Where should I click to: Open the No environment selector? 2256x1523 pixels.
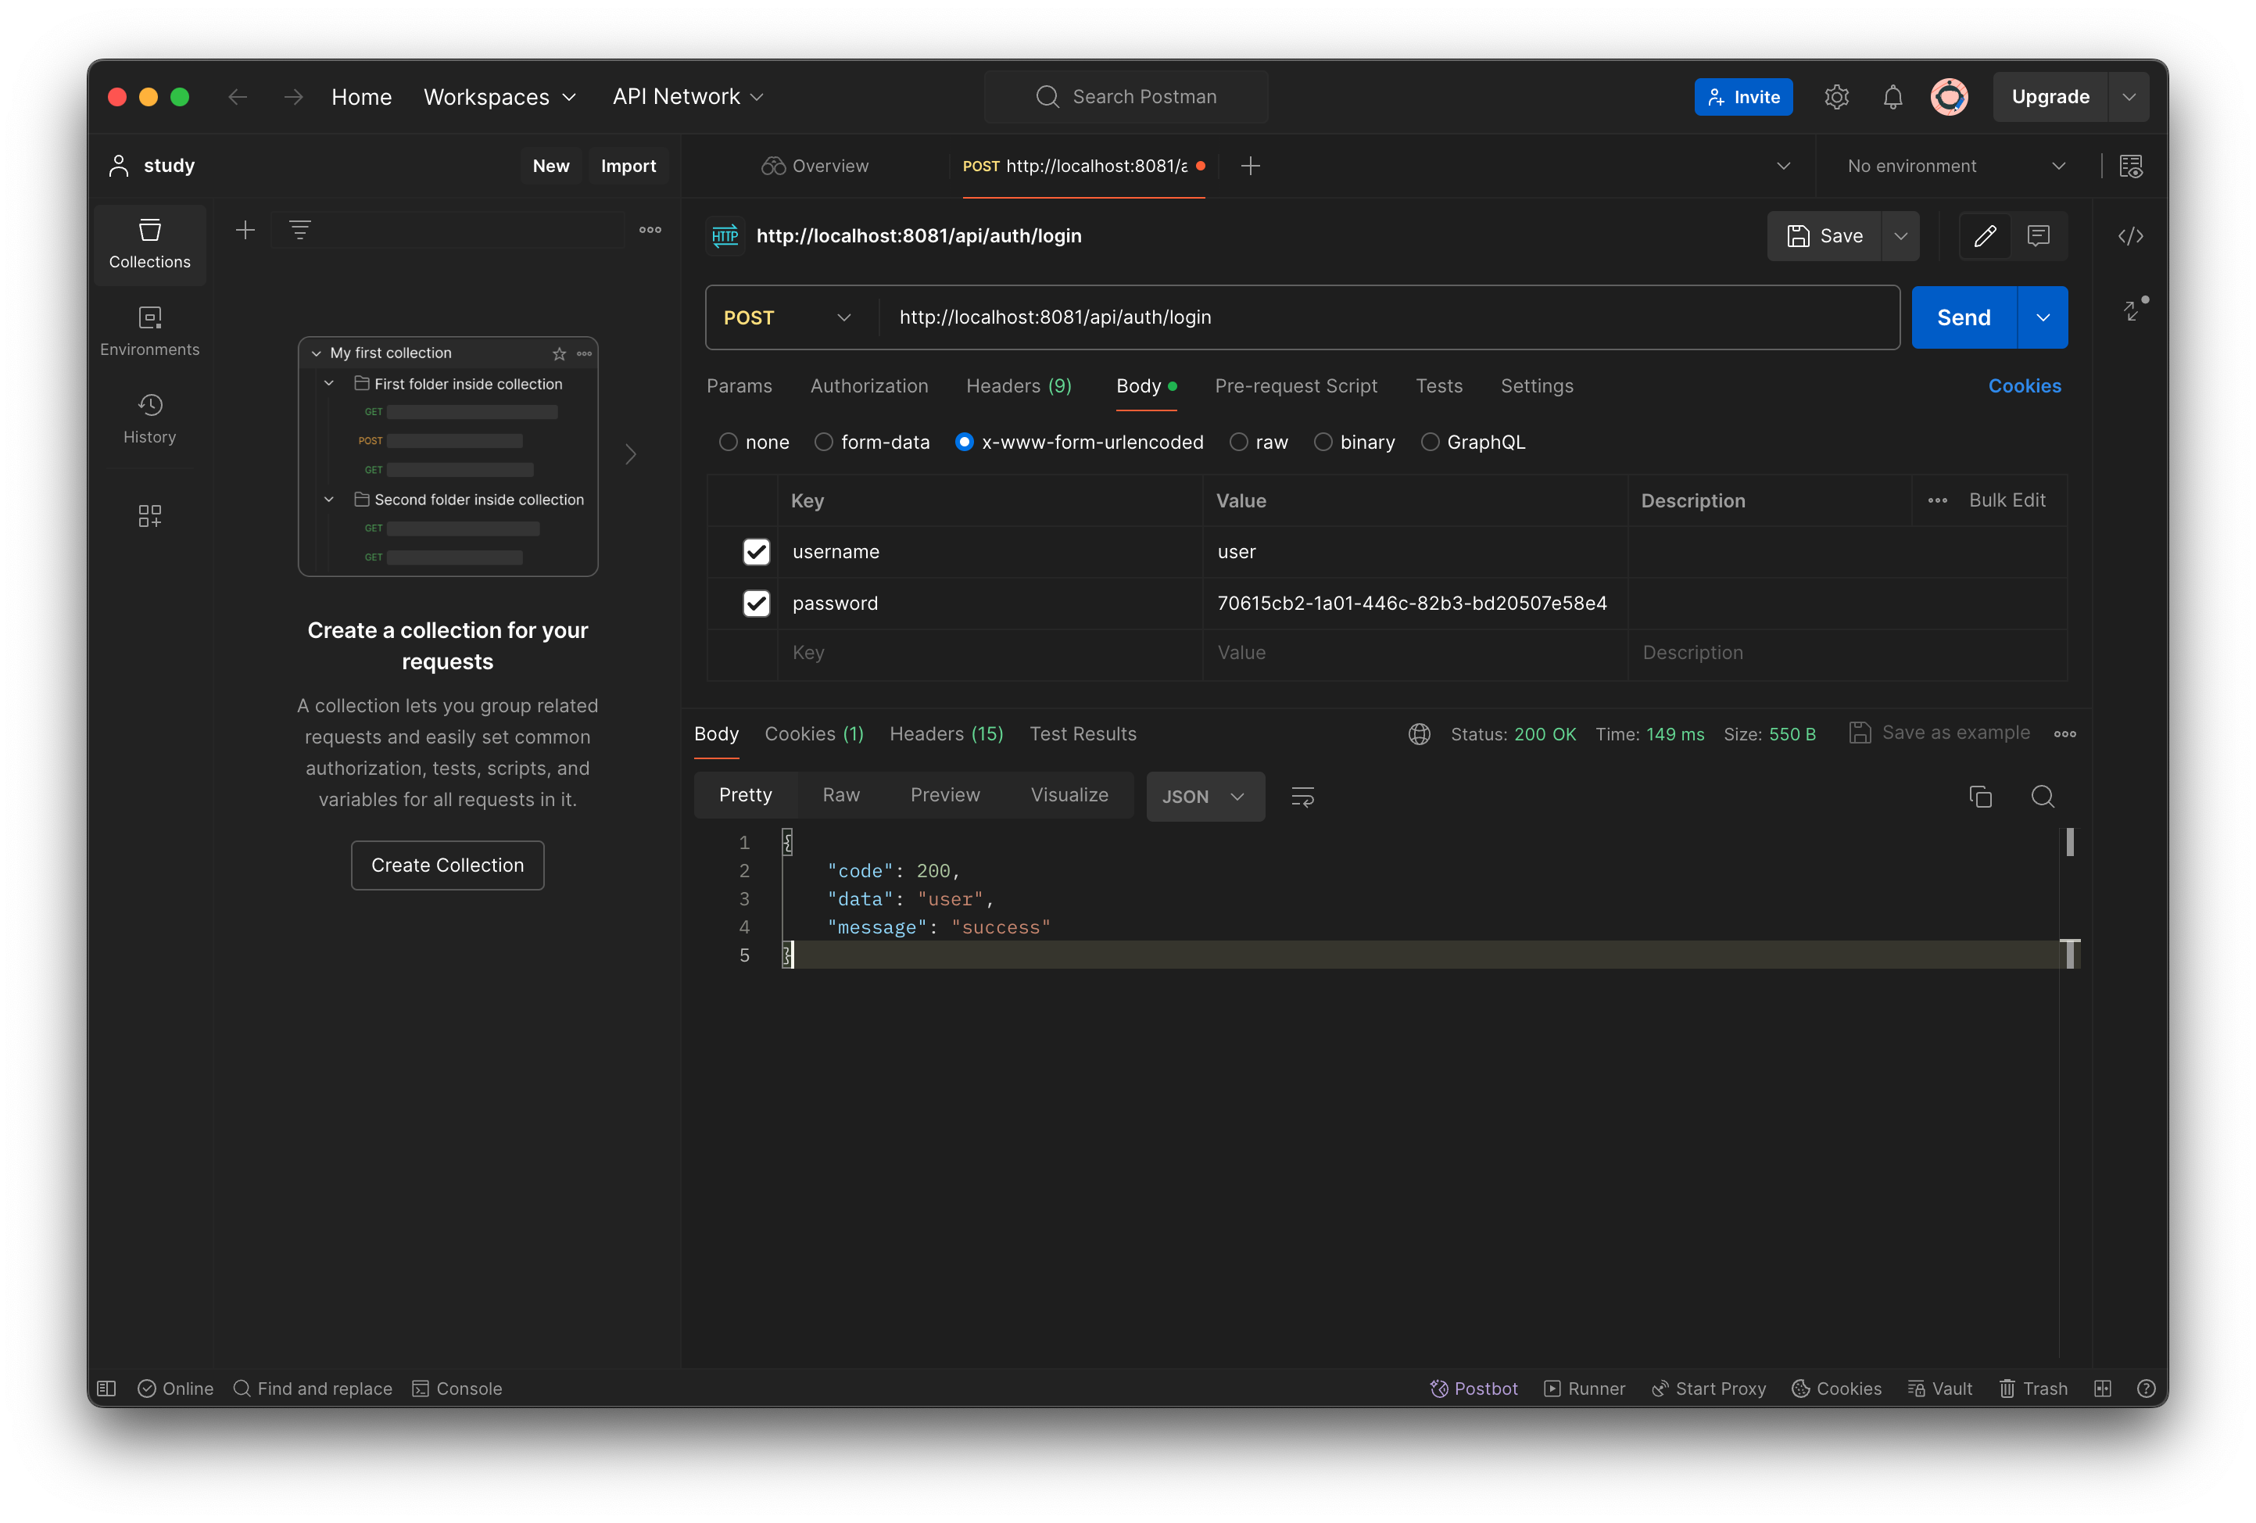1953,166
